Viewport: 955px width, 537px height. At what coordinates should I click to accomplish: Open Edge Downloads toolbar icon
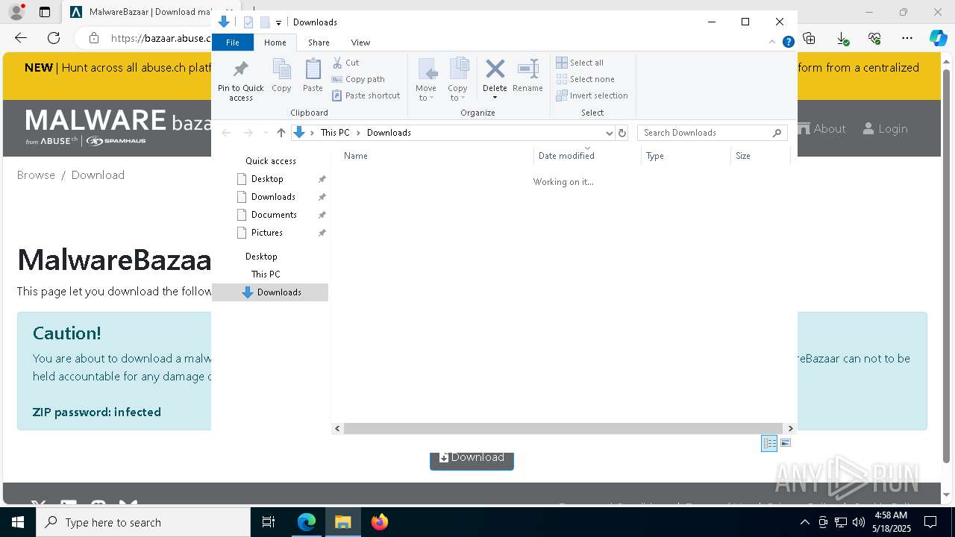point(842,38)
